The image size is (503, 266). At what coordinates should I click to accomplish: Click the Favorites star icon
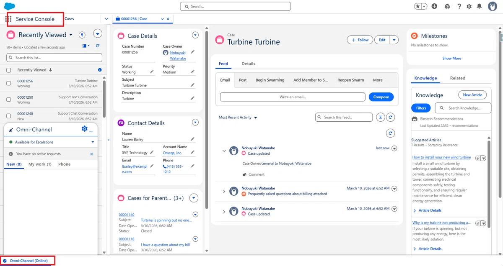pyautogui.click(x=418, y=6)
